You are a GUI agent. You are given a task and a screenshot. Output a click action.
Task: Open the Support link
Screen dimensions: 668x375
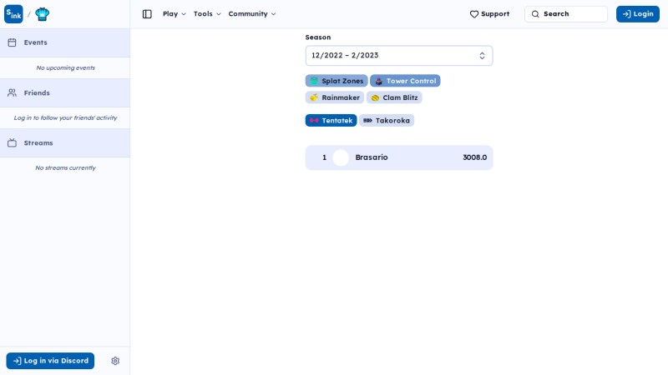489,14
